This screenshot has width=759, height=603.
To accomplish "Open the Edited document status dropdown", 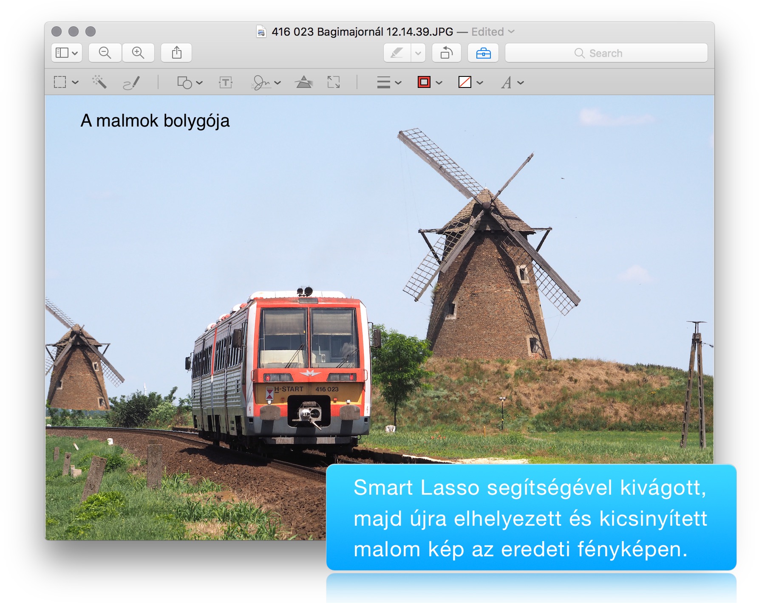I will 493,32.
